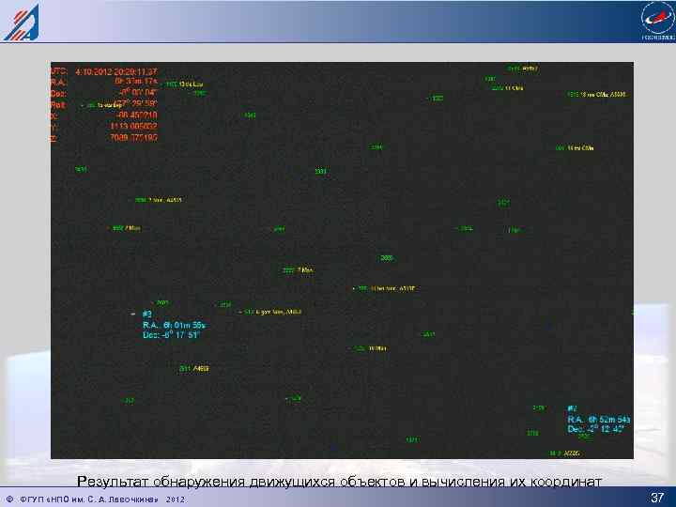The width and height of the screenshot is (676, 507).
Task: Click the cyan 'R.A. 6h 52m 54s' object readout
Action: click(598, 420)
